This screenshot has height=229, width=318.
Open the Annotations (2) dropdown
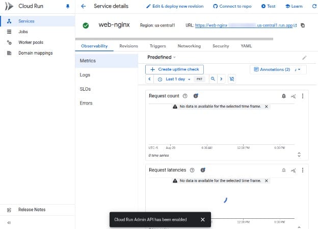click(278, 69)
